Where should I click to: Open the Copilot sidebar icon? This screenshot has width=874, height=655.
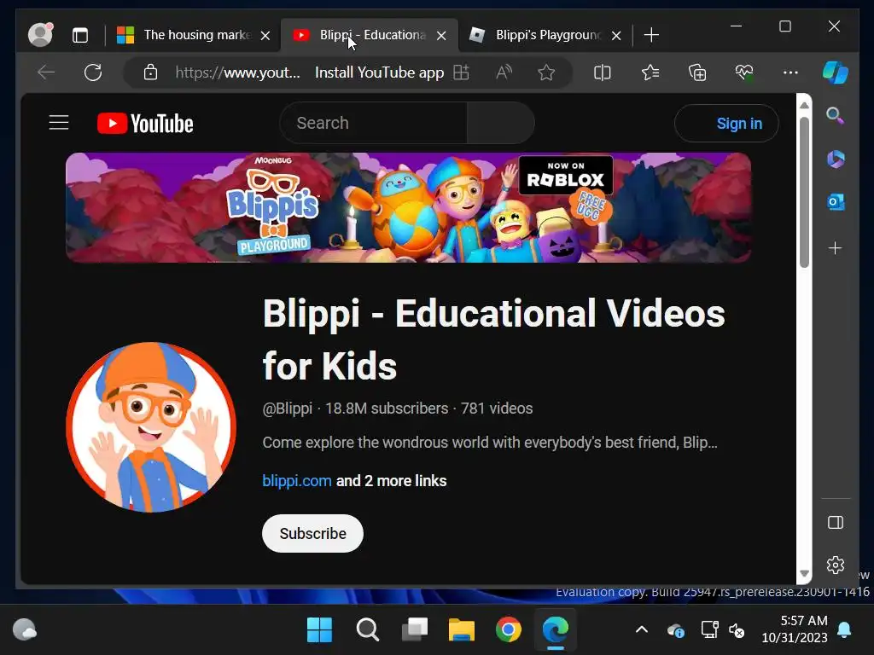tap(836, 72)
